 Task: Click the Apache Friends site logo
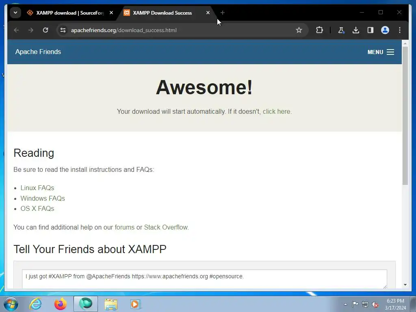(38, 52)
